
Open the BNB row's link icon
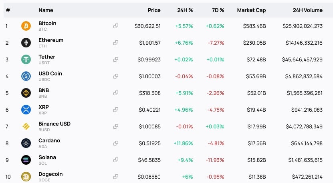tap(116, 93)
